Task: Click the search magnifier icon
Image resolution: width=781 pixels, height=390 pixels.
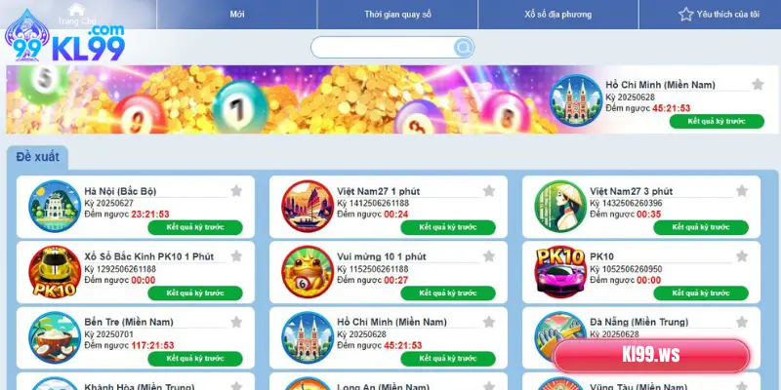Action: (463, 48)
